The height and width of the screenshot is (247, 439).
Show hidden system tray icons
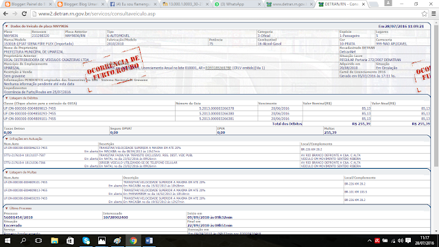[369, 241]
